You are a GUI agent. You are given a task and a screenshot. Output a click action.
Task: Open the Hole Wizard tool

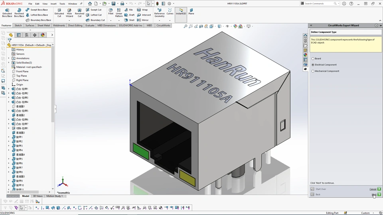[x=69, y=13]
